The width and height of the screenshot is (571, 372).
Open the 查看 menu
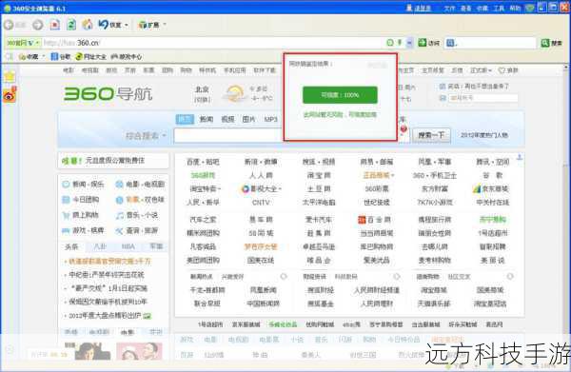465,8
